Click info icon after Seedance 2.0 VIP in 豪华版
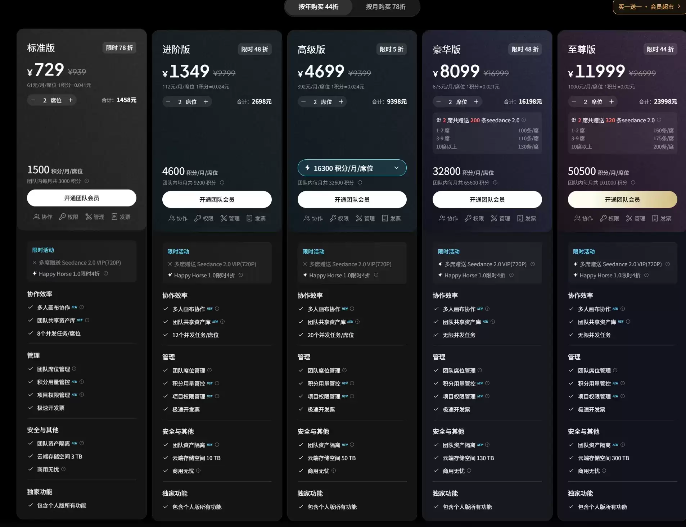The height and width of the screenshot is (527, 686). coord(533,264)
